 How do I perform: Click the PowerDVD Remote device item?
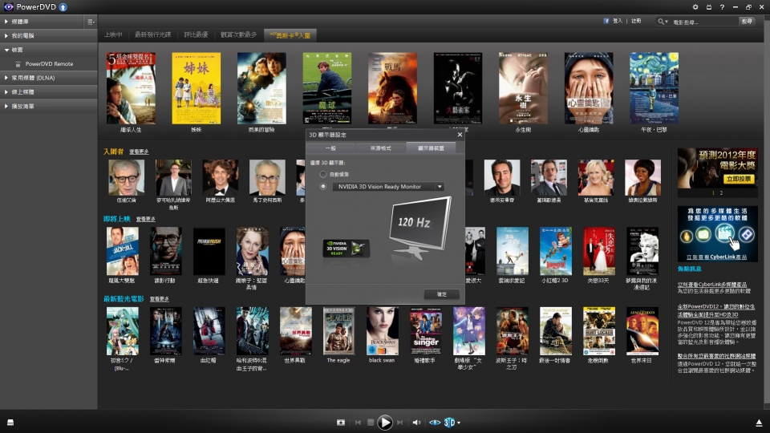coord(48,63)
